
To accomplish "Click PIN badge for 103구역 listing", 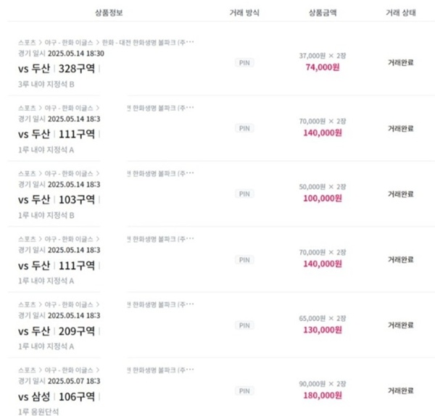I will (244, 194).
